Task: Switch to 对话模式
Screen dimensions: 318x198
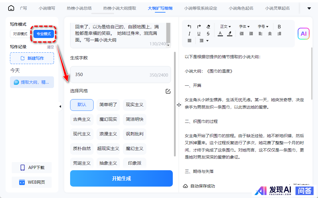Action: coord(20,34)
